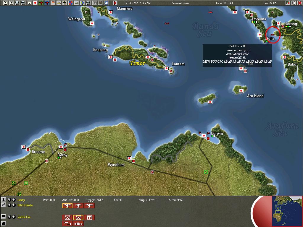Select Japanese base marker at Koepang

pyautogui.click(x=111, y=57)
